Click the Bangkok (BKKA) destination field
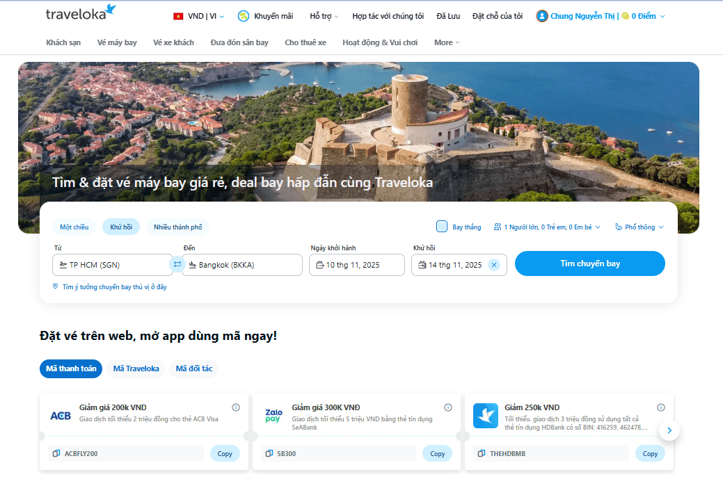This screenshot has width=723, height=495. coord(242,265)
